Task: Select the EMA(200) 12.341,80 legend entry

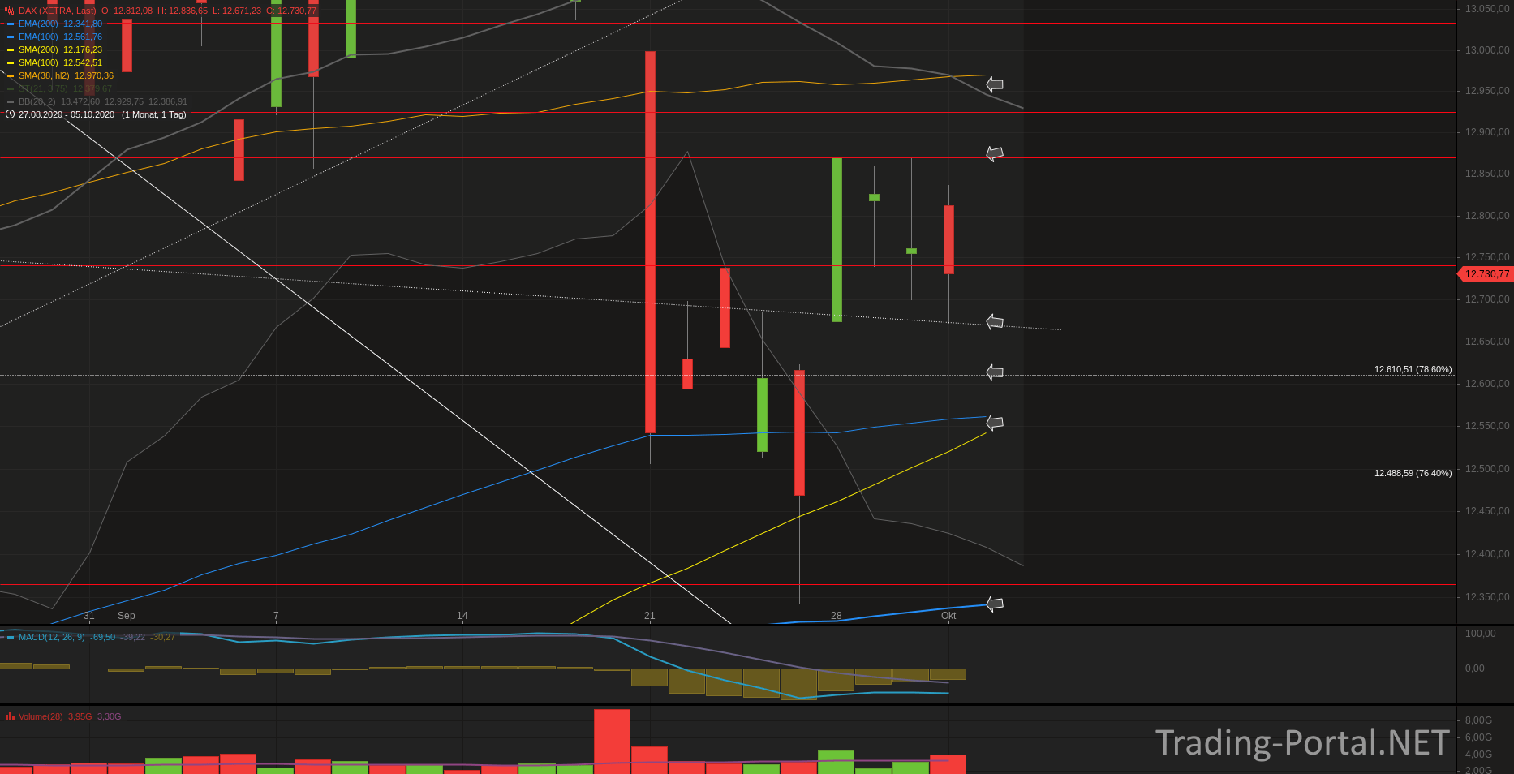Action: click(x=61, y=24)
